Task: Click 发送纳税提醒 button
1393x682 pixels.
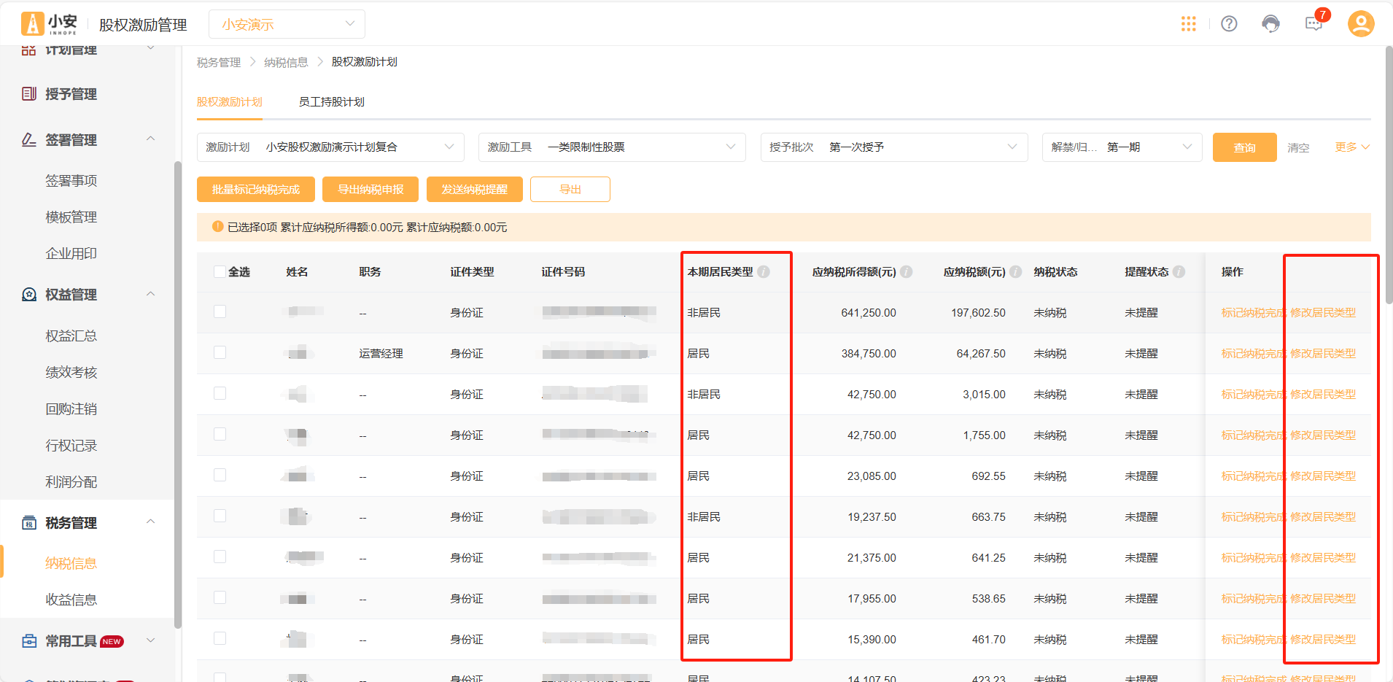Action: click(x=475, y=190)
